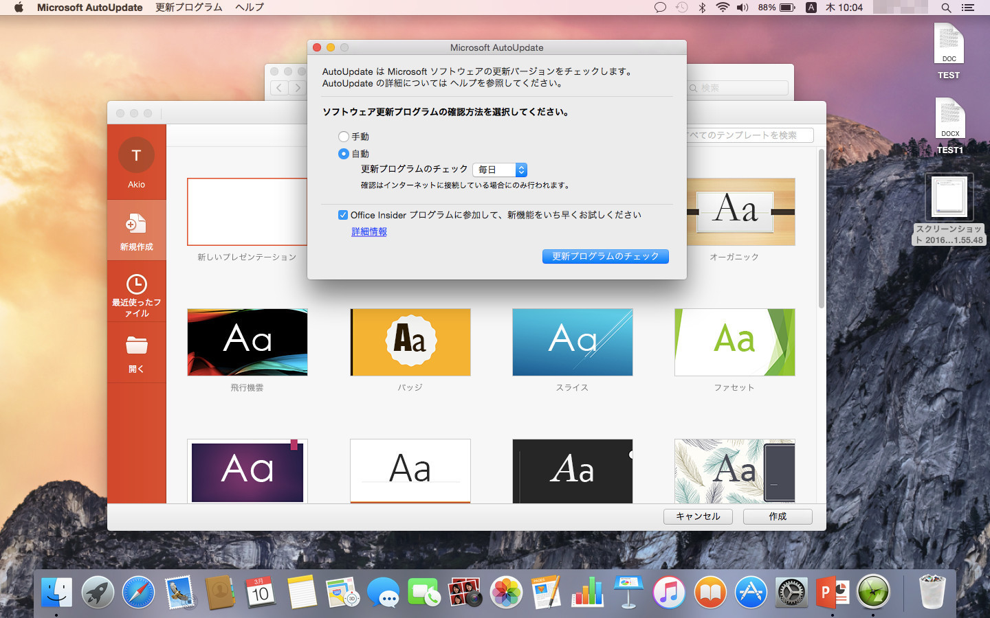
Task: Open System Preferences from the Dock
Action: coord(791,591)
